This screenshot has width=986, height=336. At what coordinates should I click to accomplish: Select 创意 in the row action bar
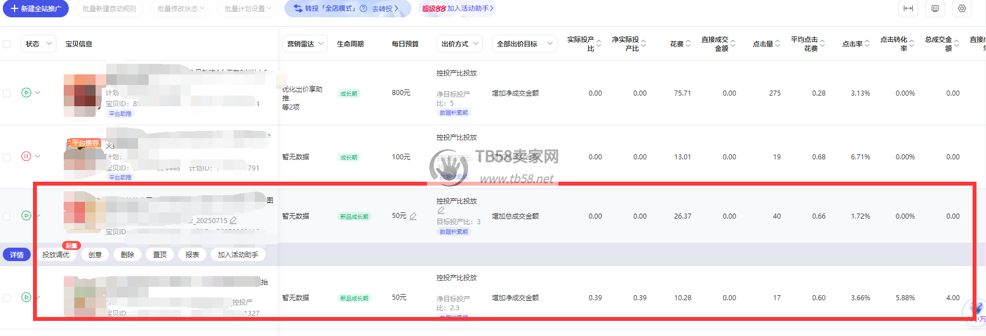pos(95,255)
